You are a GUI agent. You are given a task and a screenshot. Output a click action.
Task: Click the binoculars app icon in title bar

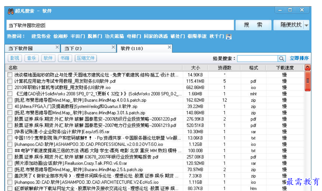pyautogui.click(x=11, y=11)
